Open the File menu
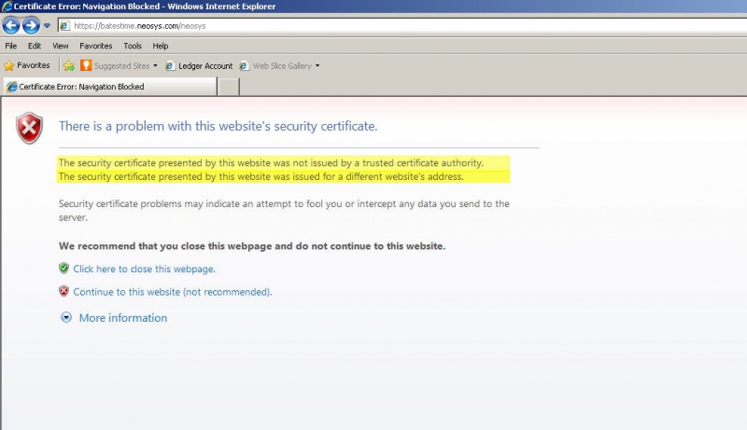The image size is (747, 430). point(11,46)
